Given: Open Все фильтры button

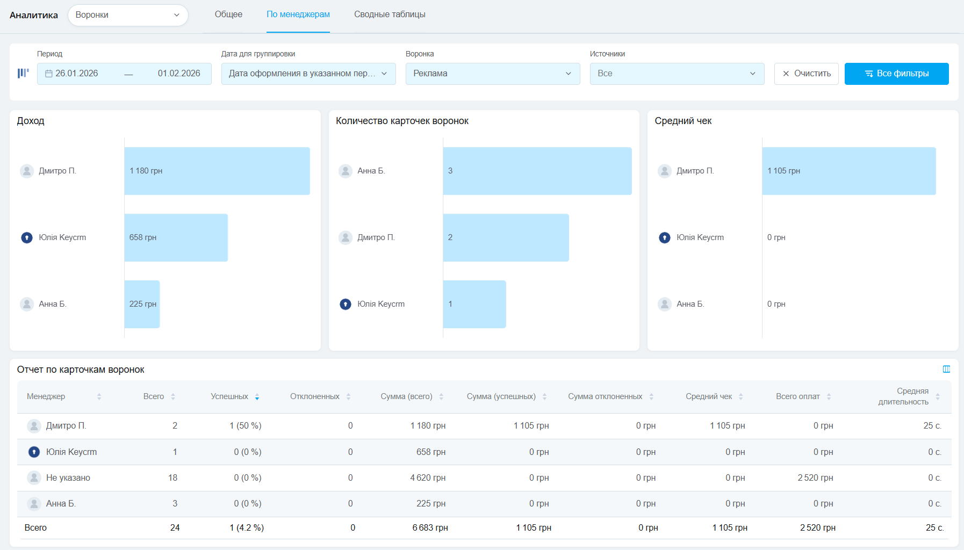Looking at the screenshot, I should [x=896, y=74].
